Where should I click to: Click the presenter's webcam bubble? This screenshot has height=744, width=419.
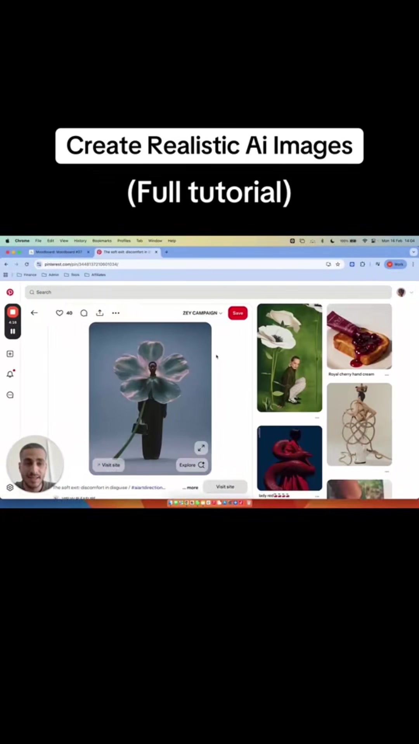(35, 464)
